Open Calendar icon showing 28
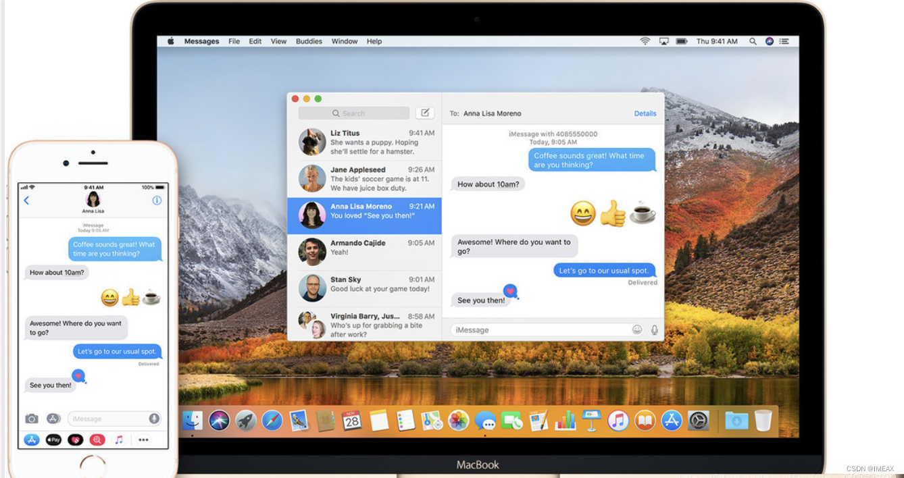Viewport: 904px width, 478px height. (352, 421)
